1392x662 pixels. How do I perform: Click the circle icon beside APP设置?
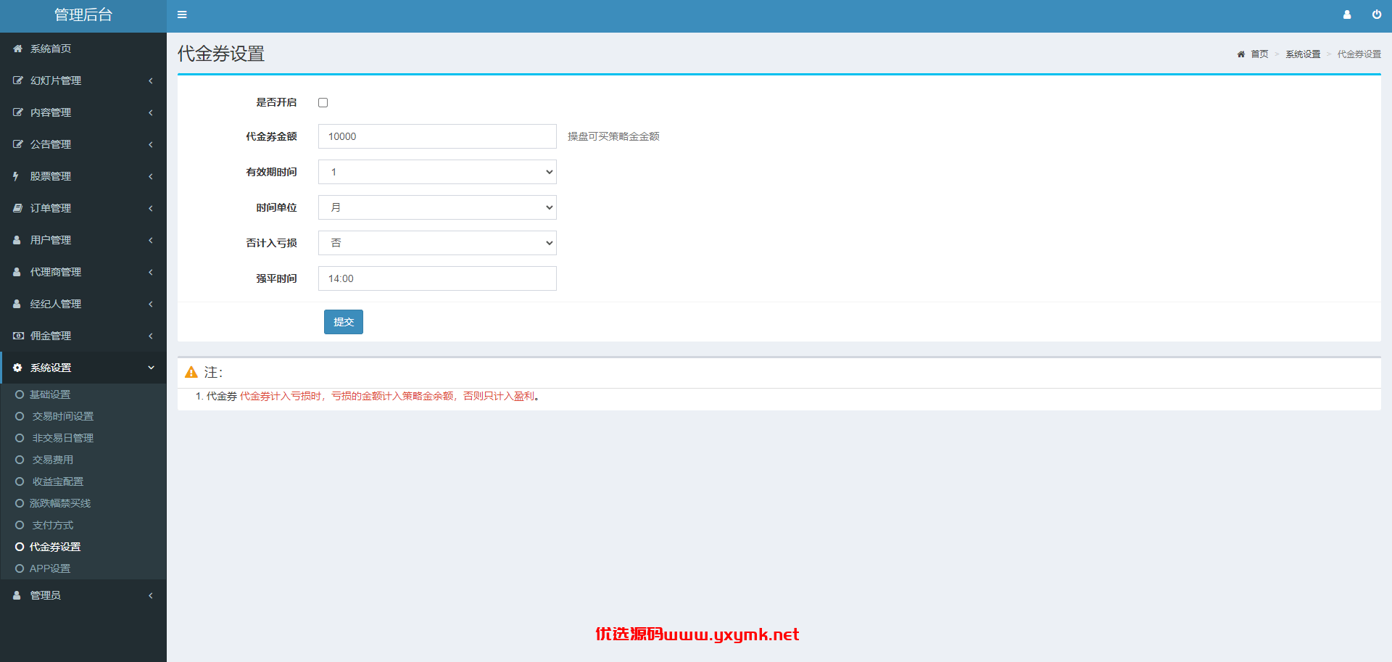click(x=20, y=568)
